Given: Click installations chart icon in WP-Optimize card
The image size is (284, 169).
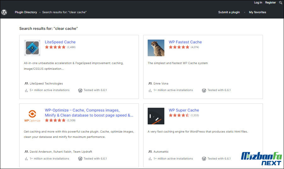Looking at the screenshot, I should point(26,159).
